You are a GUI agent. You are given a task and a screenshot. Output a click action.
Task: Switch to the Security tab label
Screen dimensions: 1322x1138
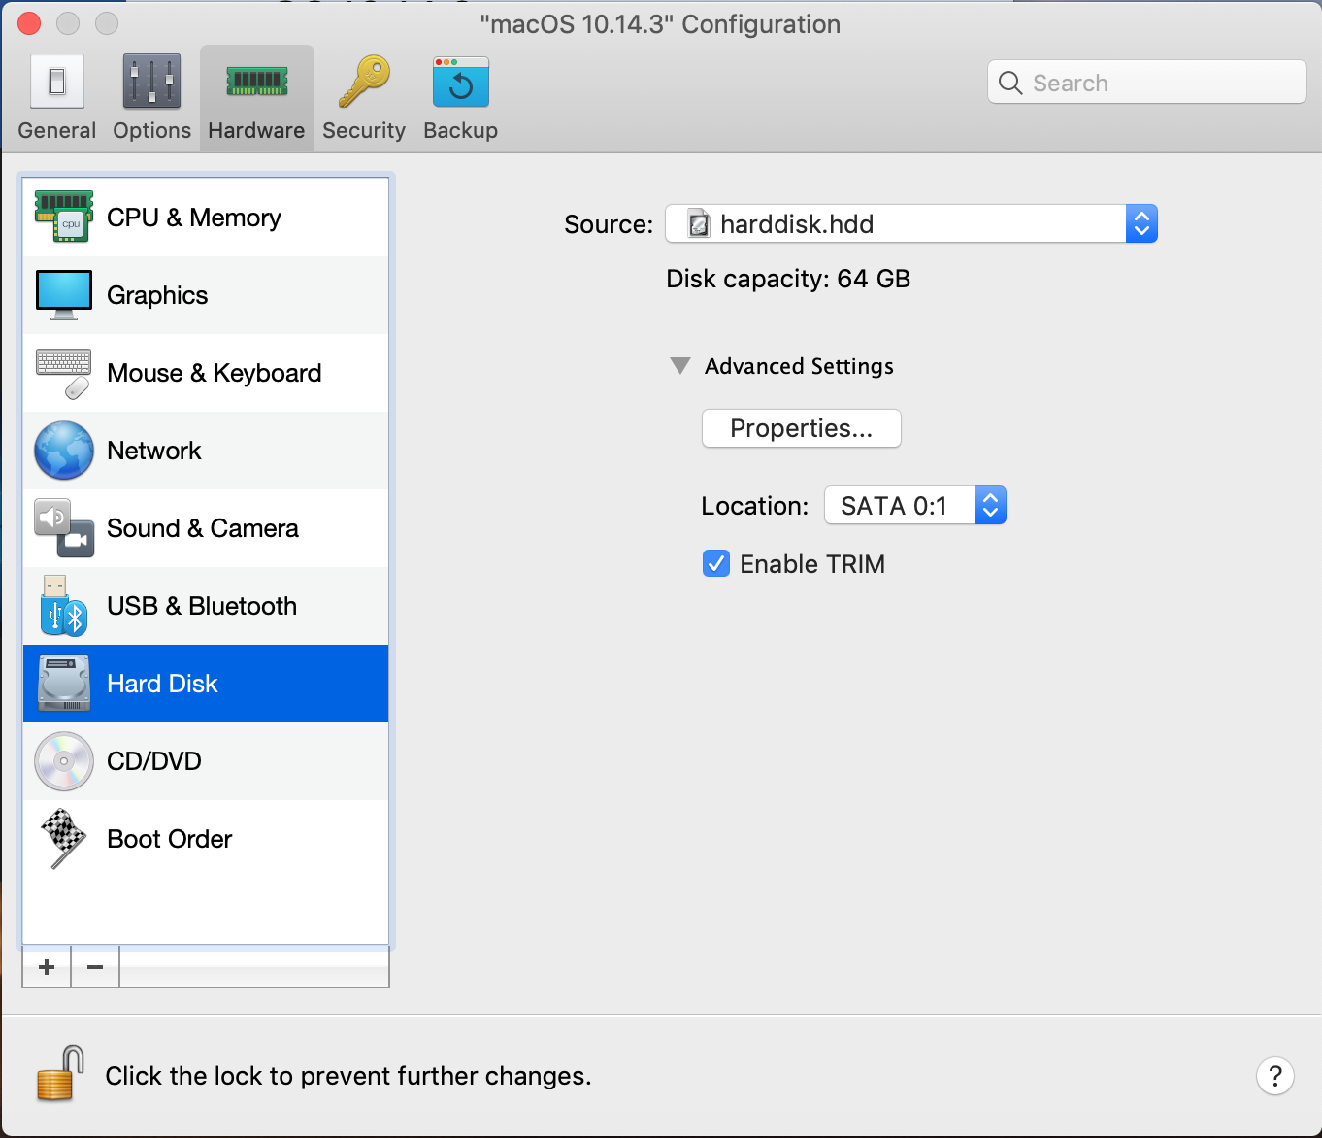tap(364, 130)
